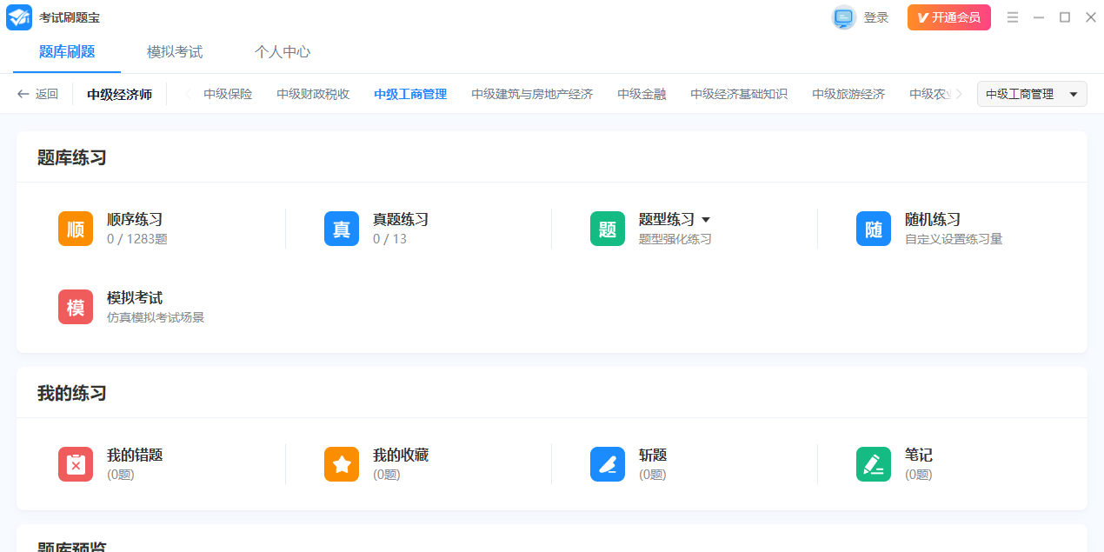Click the 斩题 title text

pos(653,455)
